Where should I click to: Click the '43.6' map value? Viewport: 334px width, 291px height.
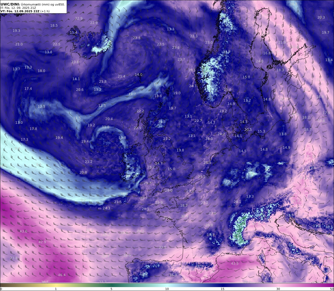pos(23,231)
